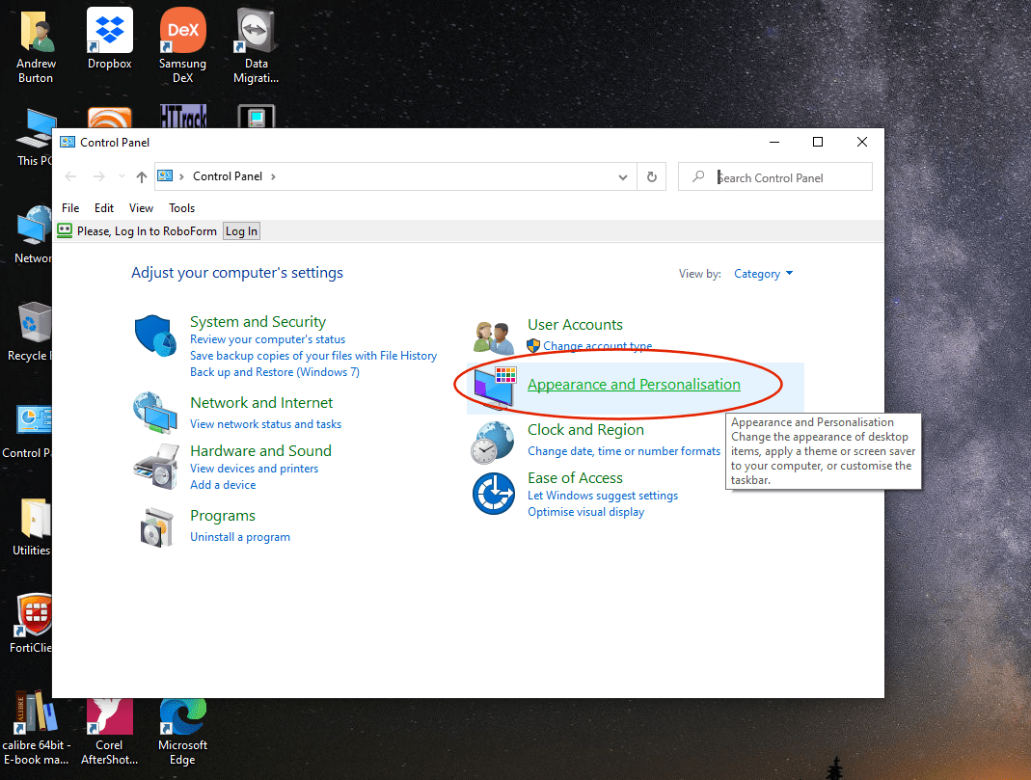Click the back navigation arrow
Screen dimensions: 1031x780
click(71, 176)
